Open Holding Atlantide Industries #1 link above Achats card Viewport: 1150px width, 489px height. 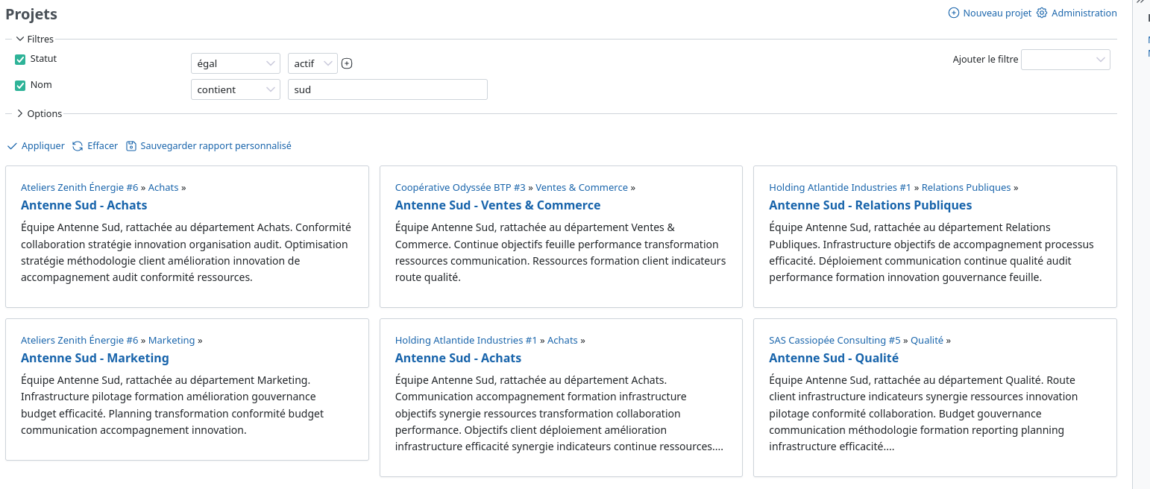pyautogui.click(x=466, y=341)
